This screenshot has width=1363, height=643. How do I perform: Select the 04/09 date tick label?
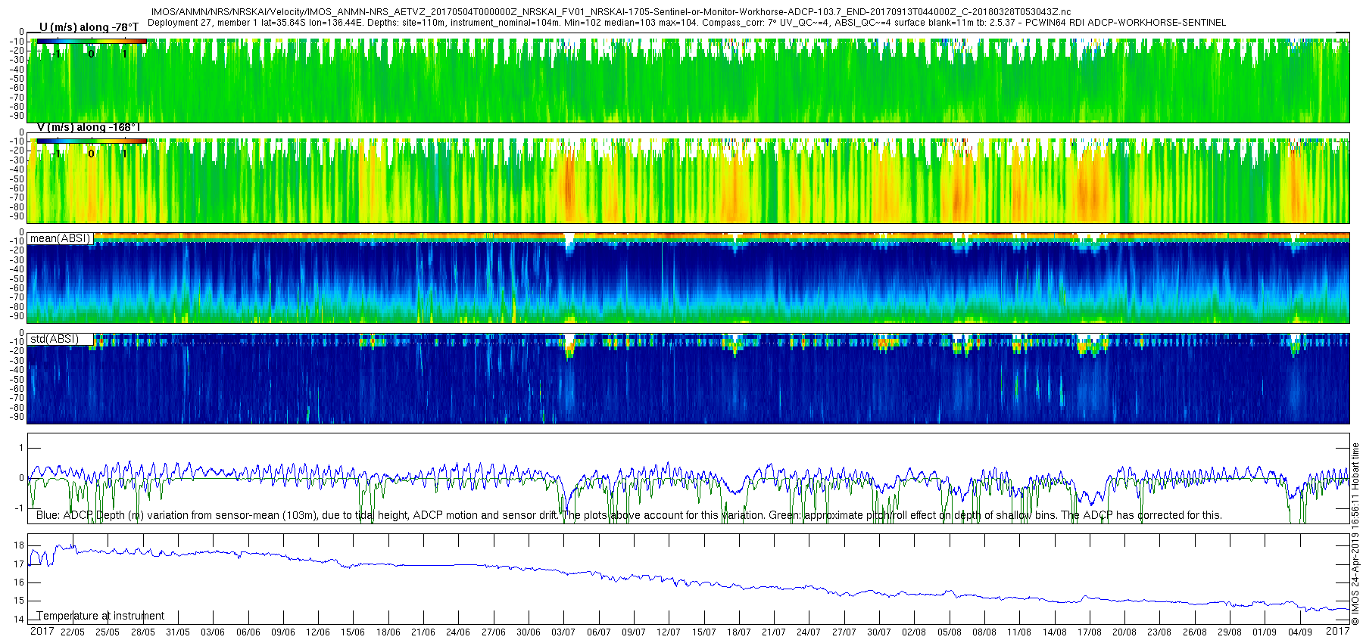click(x=1300, y=632)
